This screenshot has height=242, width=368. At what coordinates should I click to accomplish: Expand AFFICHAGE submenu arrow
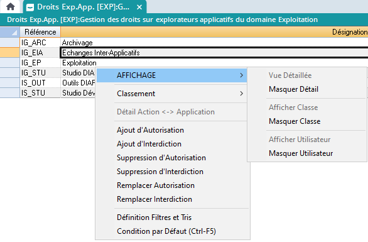click(242, 75)
